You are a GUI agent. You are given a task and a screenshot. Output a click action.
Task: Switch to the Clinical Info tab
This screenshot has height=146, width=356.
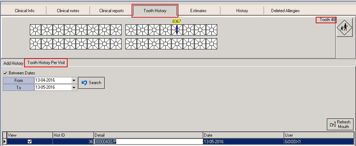[24, 11]
